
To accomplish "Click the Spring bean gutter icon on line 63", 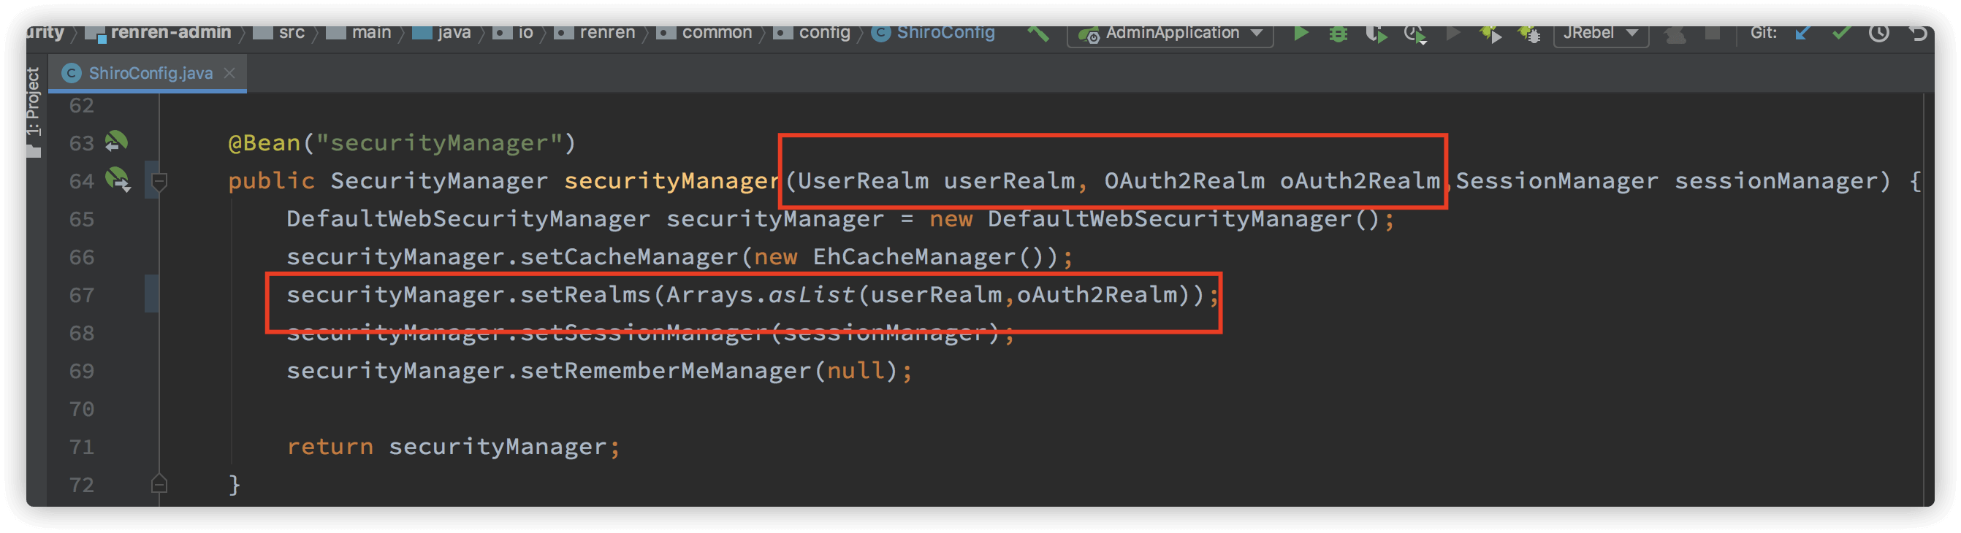I will click(116, 142).
